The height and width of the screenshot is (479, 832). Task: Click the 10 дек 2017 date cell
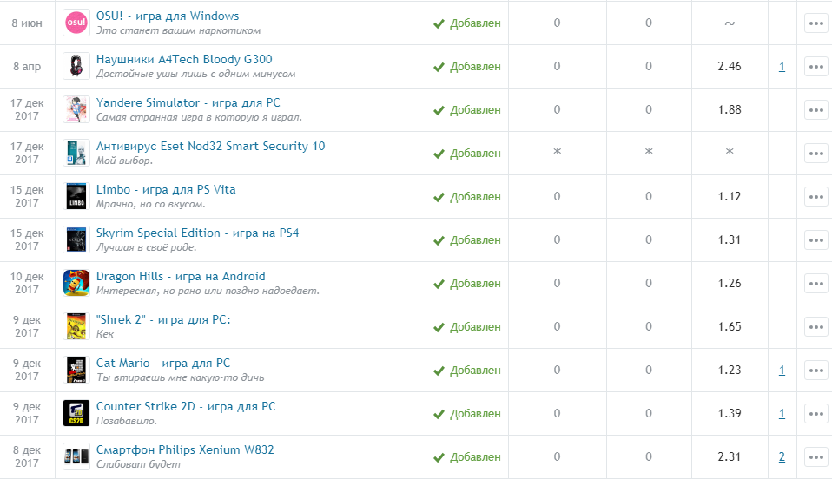pyautogui.click(x=27, y=283)
